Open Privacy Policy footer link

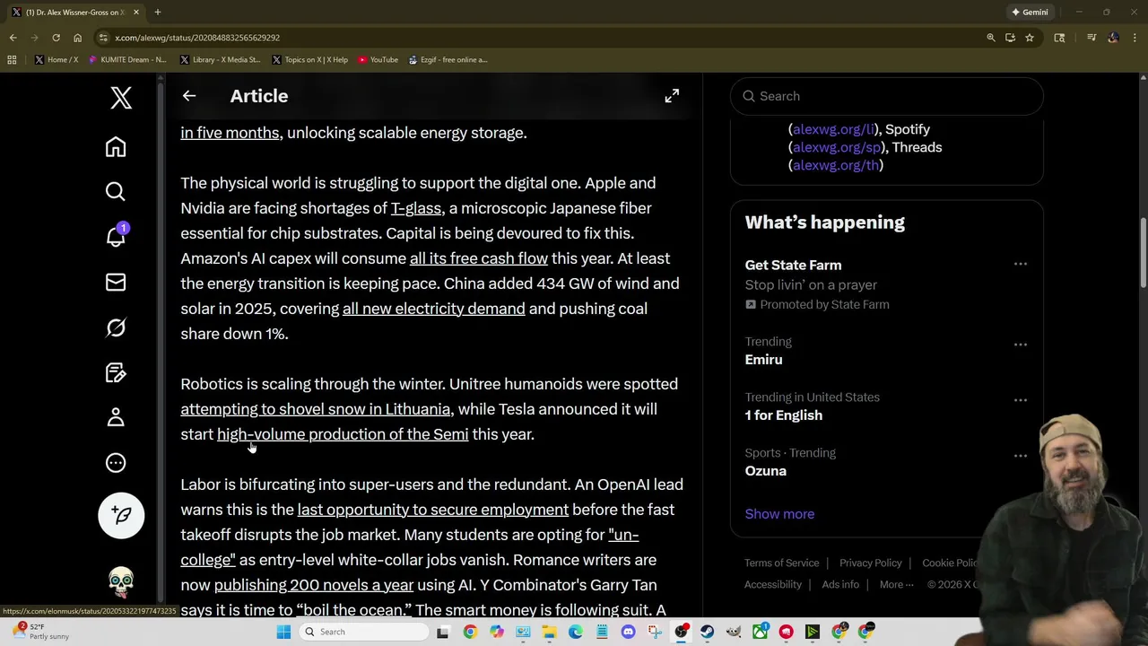pos(870,563)
